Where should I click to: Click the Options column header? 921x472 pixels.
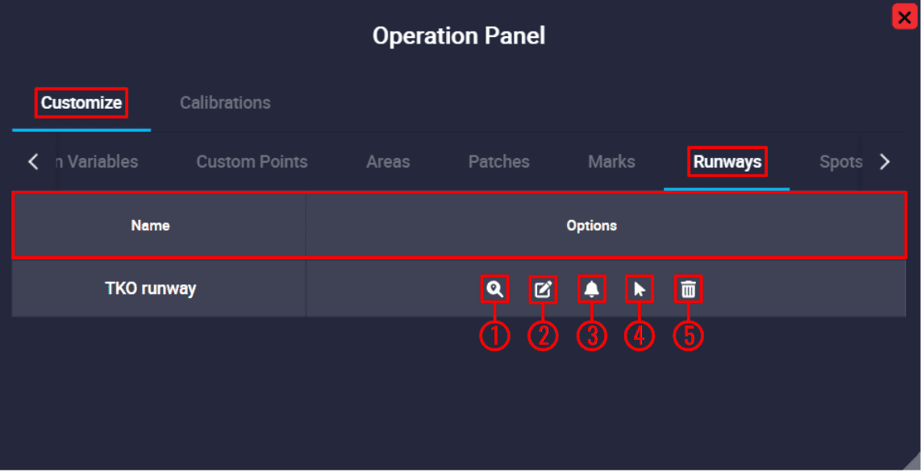(x=591, y=226)
